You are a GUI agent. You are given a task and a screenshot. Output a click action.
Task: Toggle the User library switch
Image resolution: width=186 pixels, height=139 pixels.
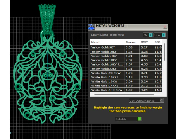(x=160, y=35)
